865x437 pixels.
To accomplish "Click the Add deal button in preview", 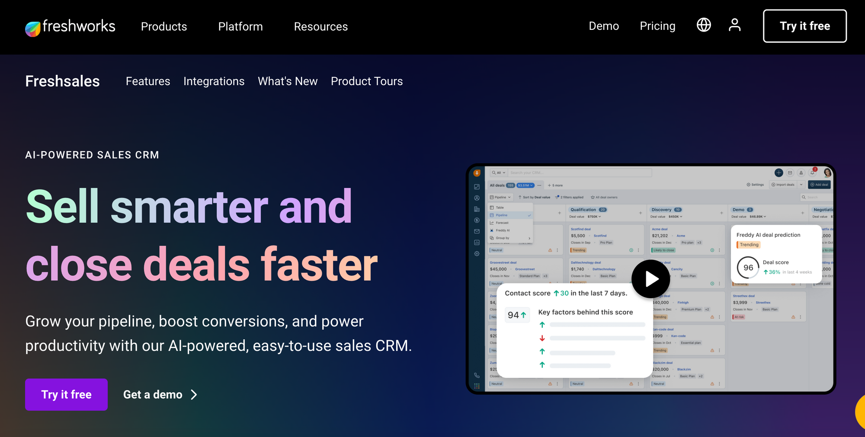I will (819, 185).
